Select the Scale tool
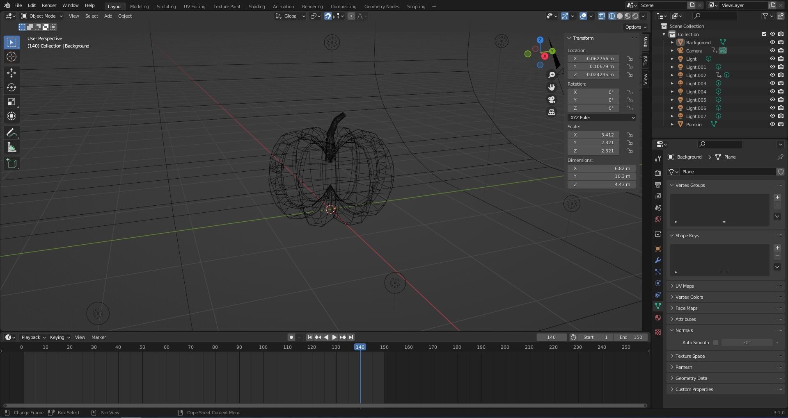Viewport: 788px width, 418px height. [11, 102]
